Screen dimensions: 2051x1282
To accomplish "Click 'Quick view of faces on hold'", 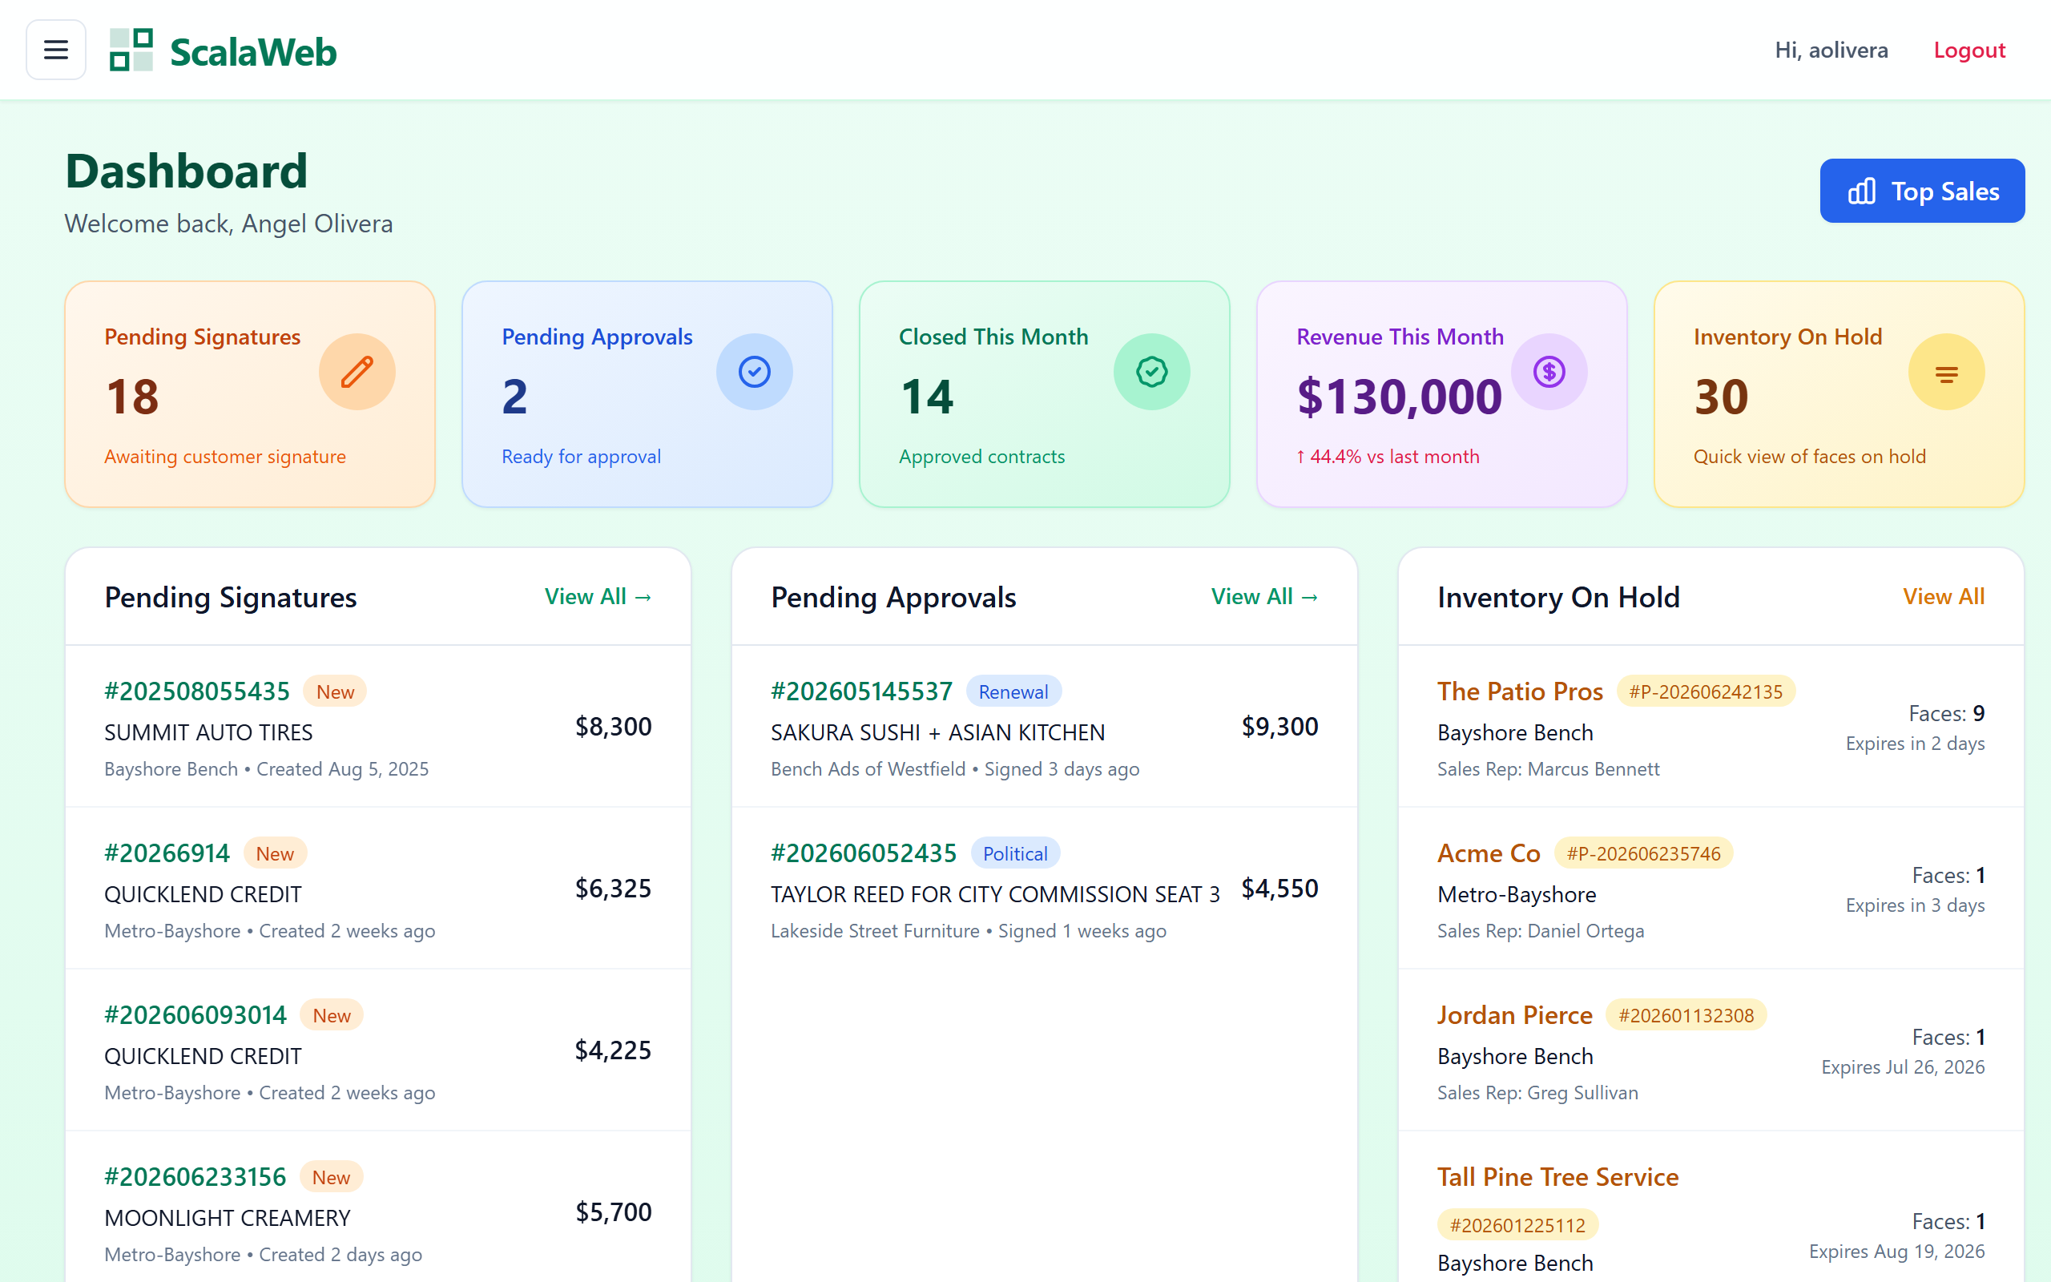I will coord(1810,456).
